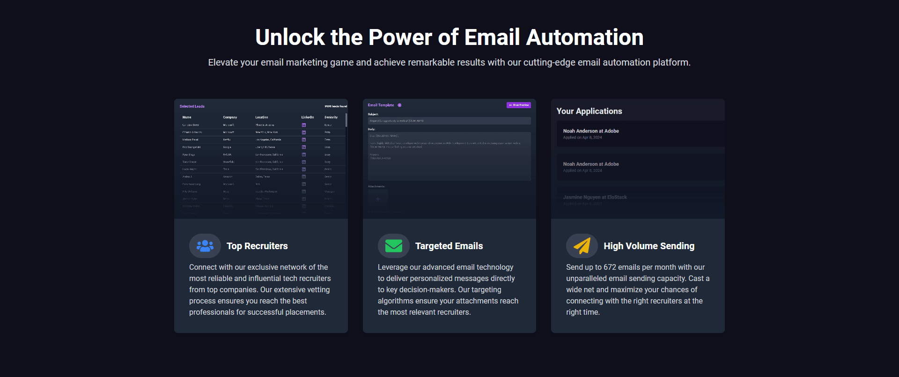Click the blue group icon beside Top Recruiters
899x377 pixels.
205,246
